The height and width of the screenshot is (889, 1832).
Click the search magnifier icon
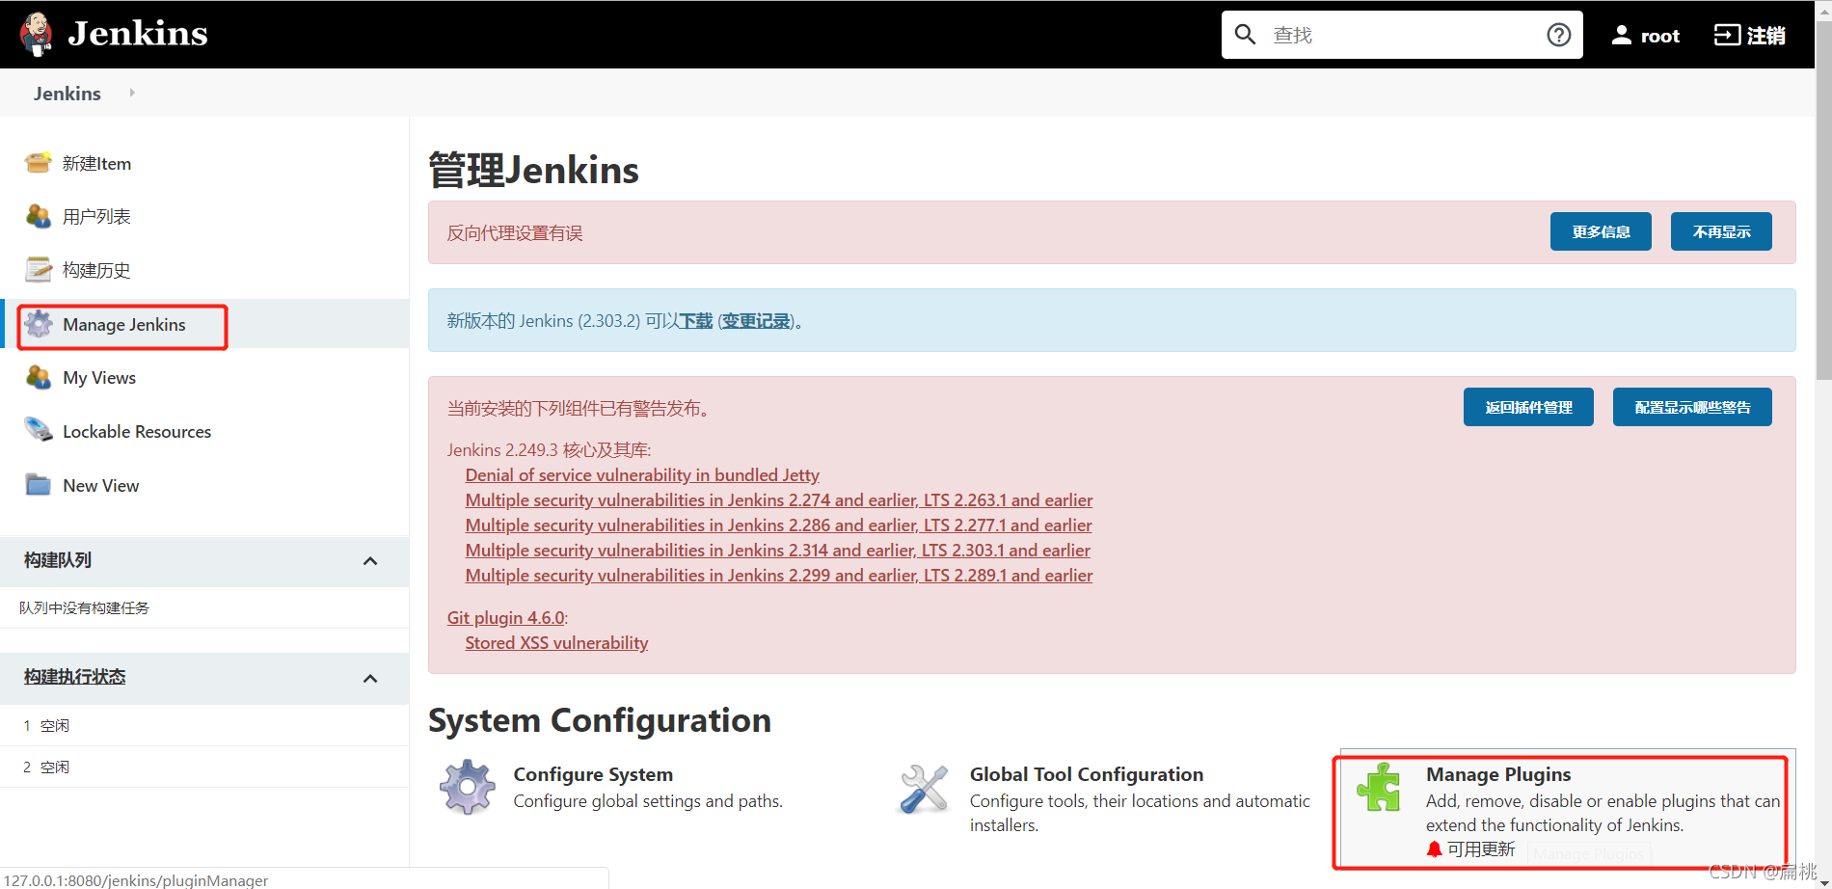point(1245,35)
